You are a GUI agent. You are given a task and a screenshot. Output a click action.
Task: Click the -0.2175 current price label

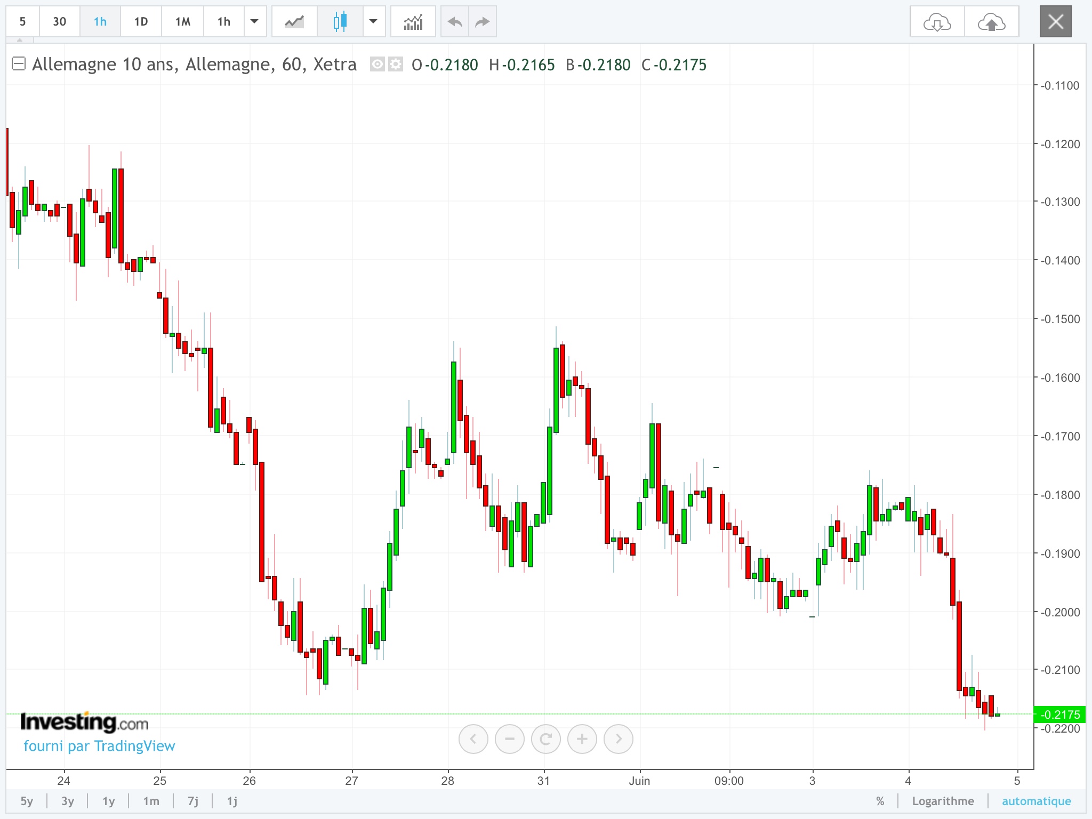pyautogui.click(x=1059, y=714)
